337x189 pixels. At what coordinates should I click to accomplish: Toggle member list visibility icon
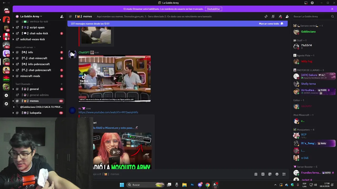287,16
